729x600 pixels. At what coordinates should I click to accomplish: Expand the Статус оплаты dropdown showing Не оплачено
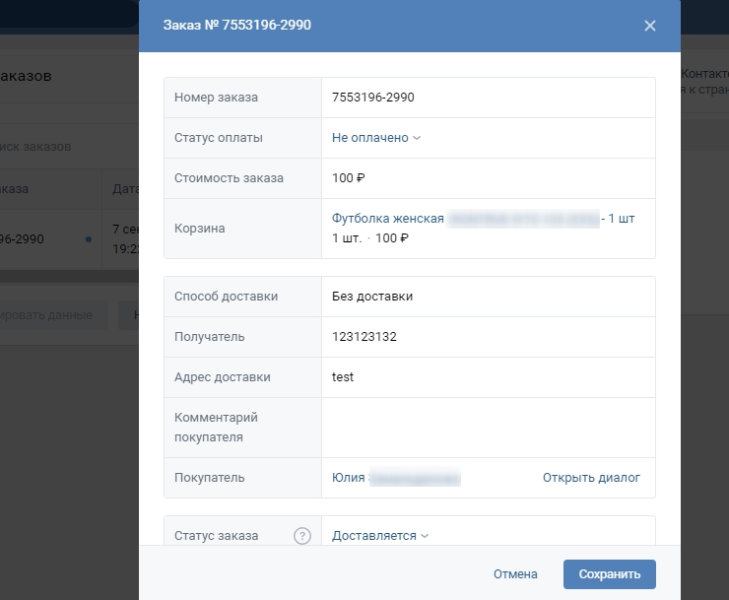point(376,138)
